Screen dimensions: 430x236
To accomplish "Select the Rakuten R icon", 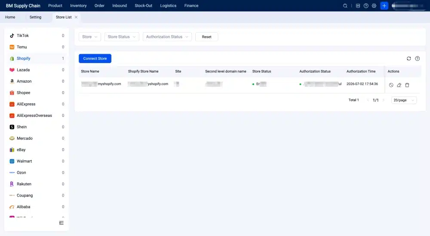I will coord(12,184).
